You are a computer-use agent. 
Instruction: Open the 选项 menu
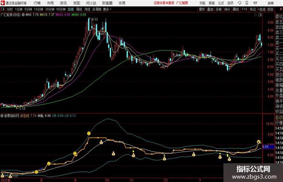[x=230, y=3]
